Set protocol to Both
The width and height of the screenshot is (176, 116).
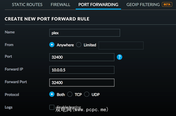[x=52, y=94]
